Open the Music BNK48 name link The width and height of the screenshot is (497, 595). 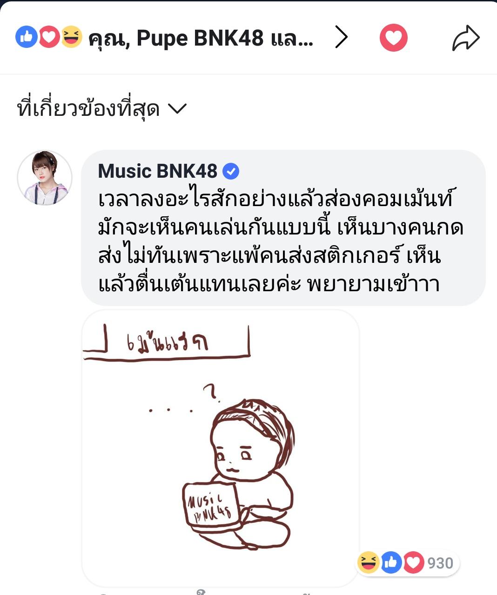(158, 171)
